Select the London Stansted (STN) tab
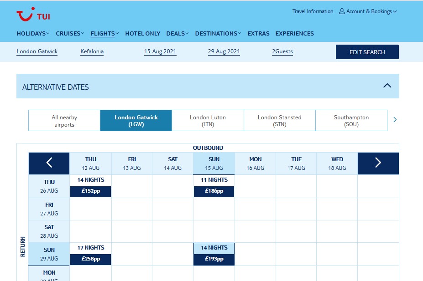This screenshot has width=423, height=281. [x=279, y=121]
